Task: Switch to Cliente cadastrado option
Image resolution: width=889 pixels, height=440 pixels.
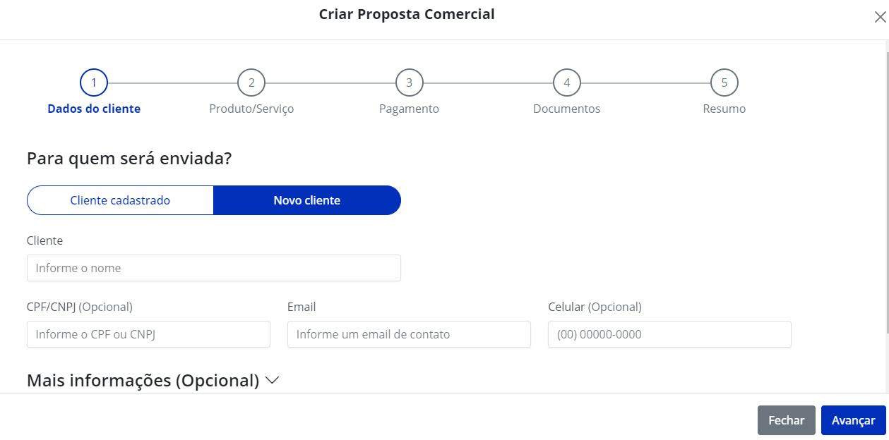Action: pyautogui.click(x=120, y=200)
